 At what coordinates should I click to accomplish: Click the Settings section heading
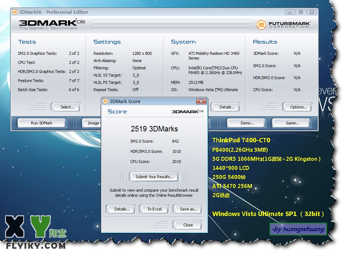107,42
